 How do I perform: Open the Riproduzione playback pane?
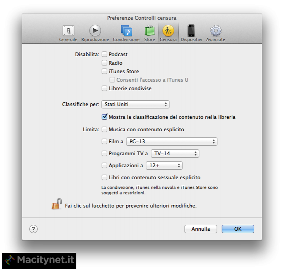(x=95, y=33)
